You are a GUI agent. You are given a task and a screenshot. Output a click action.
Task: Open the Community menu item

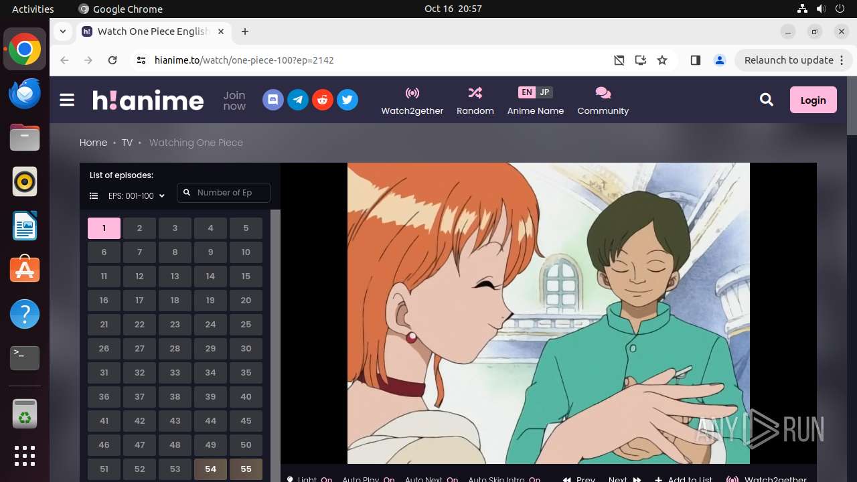603,100
